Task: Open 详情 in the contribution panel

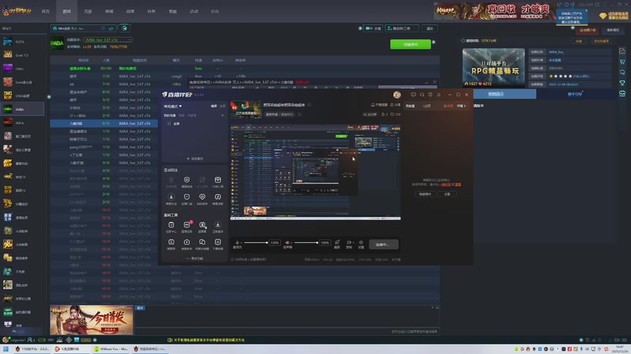Action: pos(461,106)
